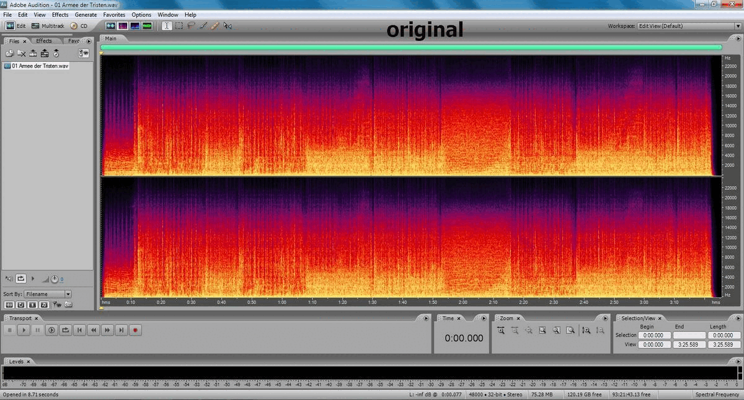Screen dimensions: 744x400
Task: Click the green horizontal zoom scroll bar
Action: [x=410, y=47]
